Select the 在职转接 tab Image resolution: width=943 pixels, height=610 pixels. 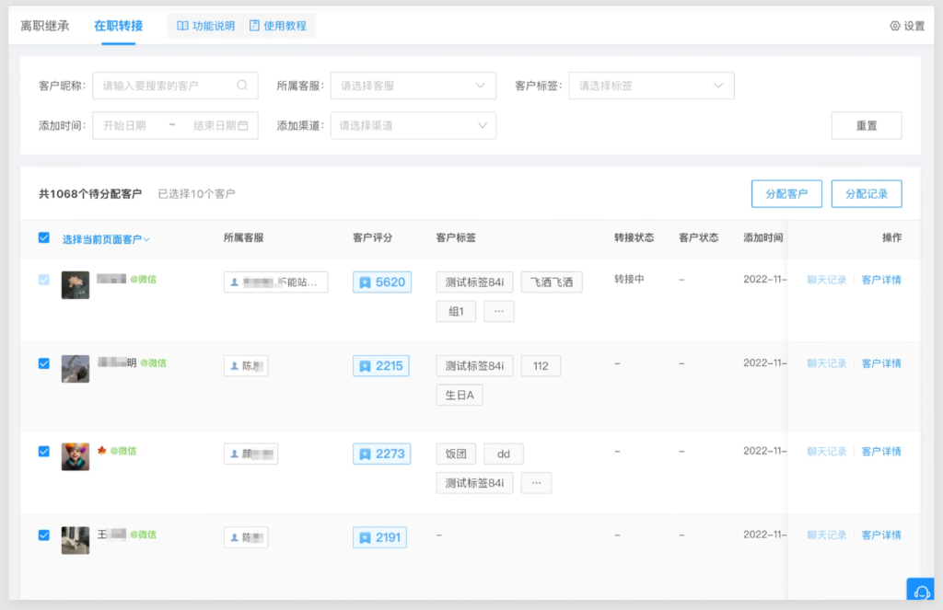(x=119, y=26)
